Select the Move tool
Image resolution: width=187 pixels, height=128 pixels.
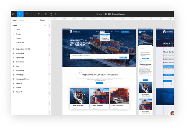point(20,14)
